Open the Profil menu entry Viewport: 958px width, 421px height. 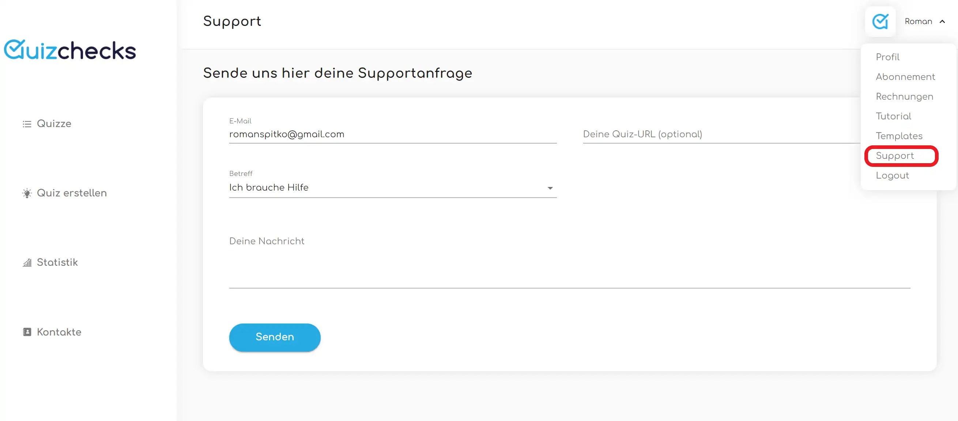click(888, 57)
